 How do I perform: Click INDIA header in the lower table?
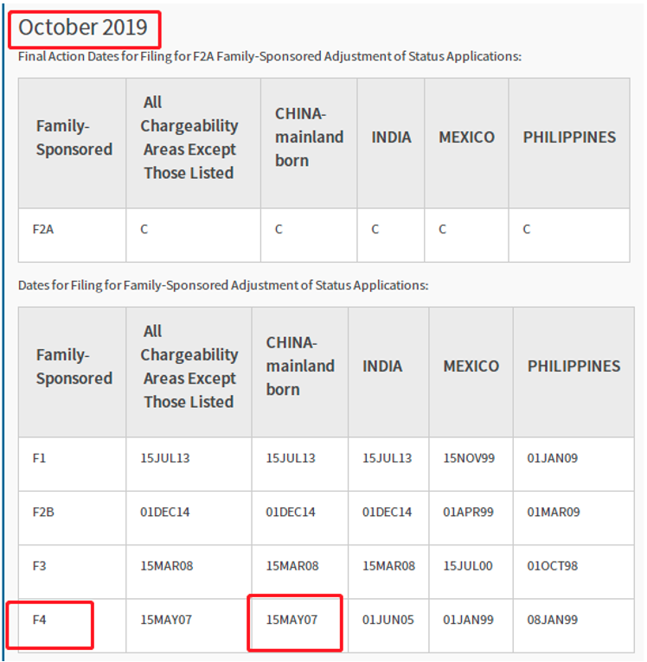[382, 366]
